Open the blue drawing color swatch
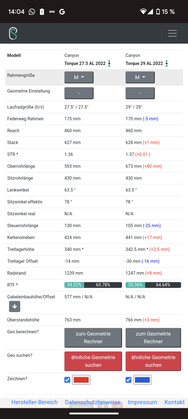Image resolution: width=188 pixels, height=419 pixels. (x=142, y=380)
